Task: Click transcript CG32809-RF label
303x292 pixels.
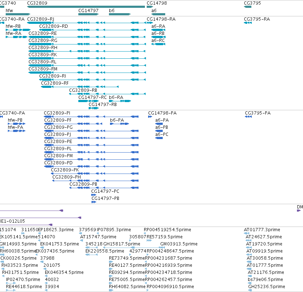Action: (55, 83)
